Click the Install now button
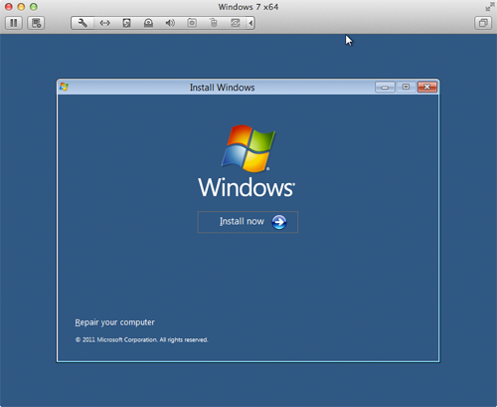The width and height of the screenshot is (497, 407). pos(248,222)
